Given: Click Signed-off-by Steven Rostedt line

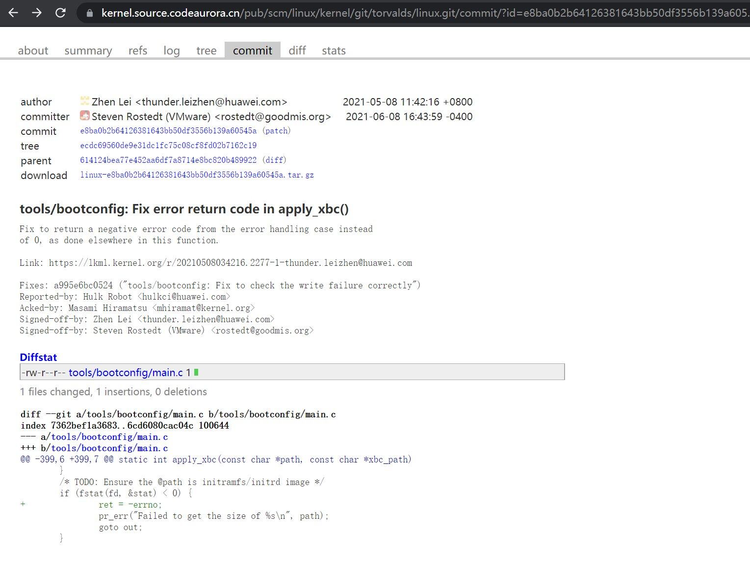Looking at the screenshot, I should [x=167, y=331].
